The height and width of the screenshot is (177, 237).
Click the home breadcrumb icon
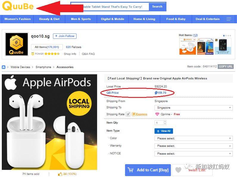pyautogui.click(x=4, y=67)
